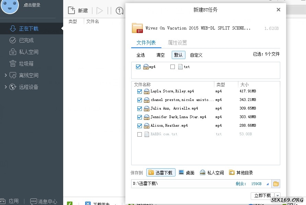
Task: Click the 全选 select all button
Action: click(140, 55)
